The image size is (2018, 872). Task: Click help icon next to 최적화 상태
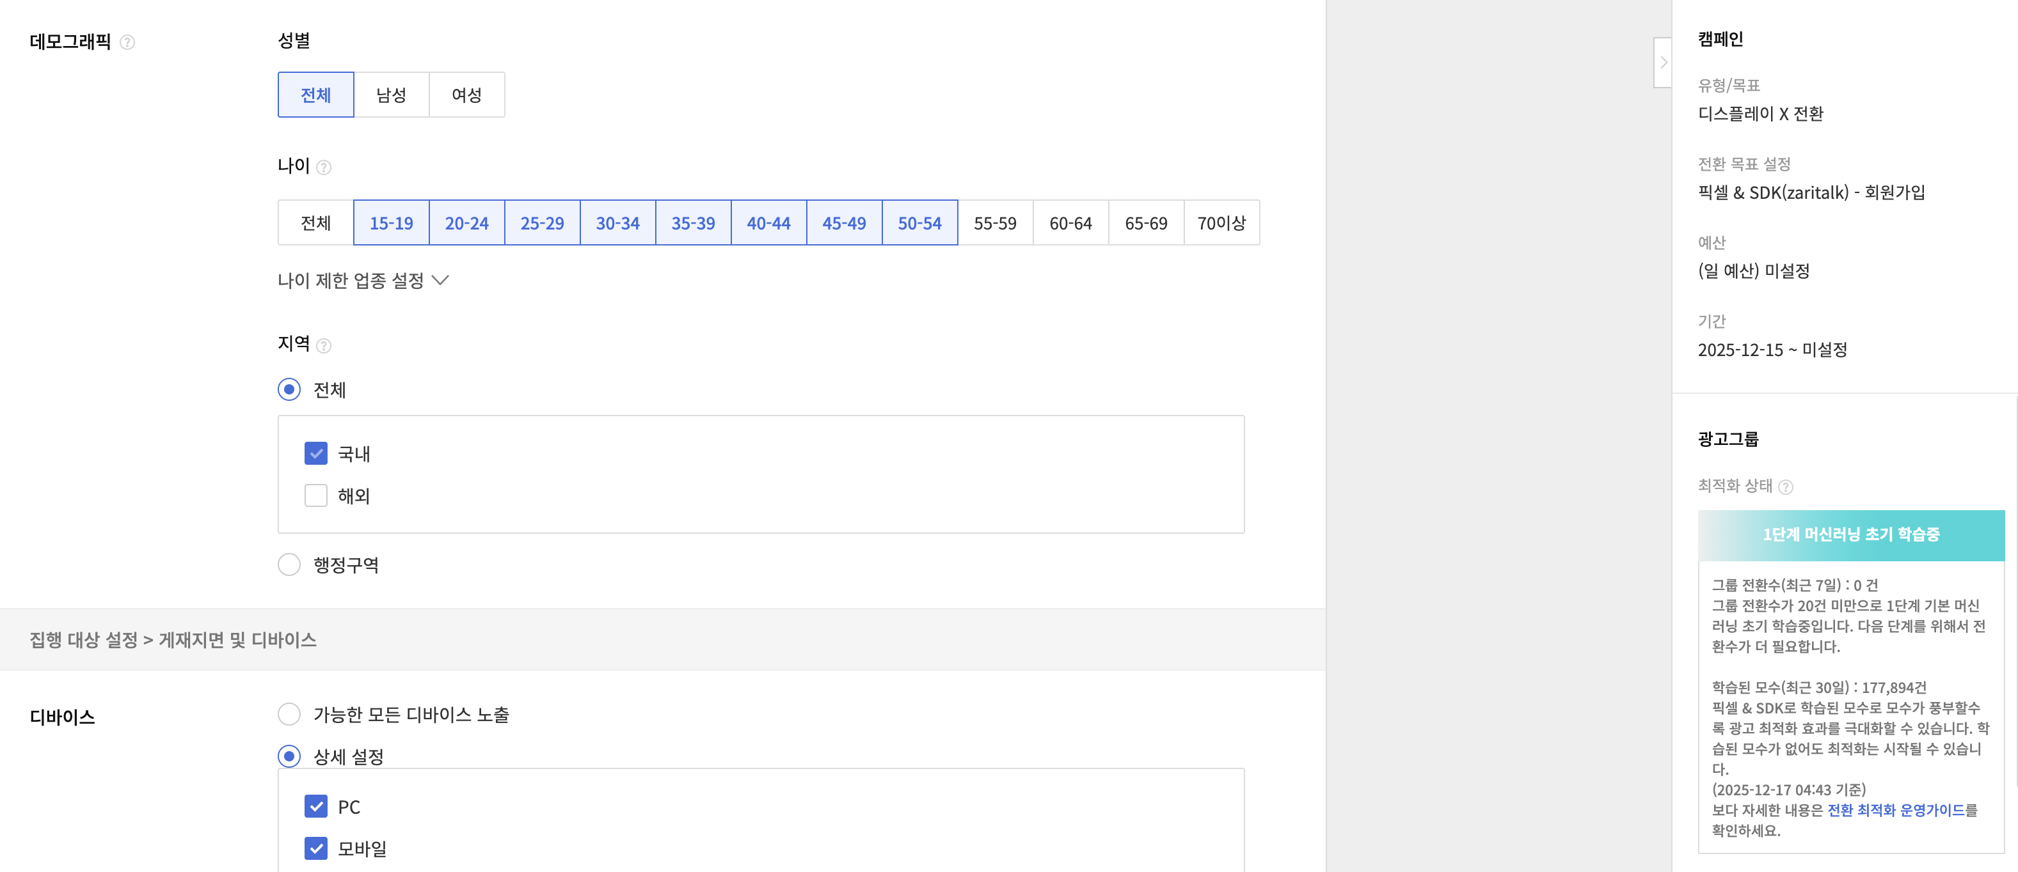coord(1785,487)
